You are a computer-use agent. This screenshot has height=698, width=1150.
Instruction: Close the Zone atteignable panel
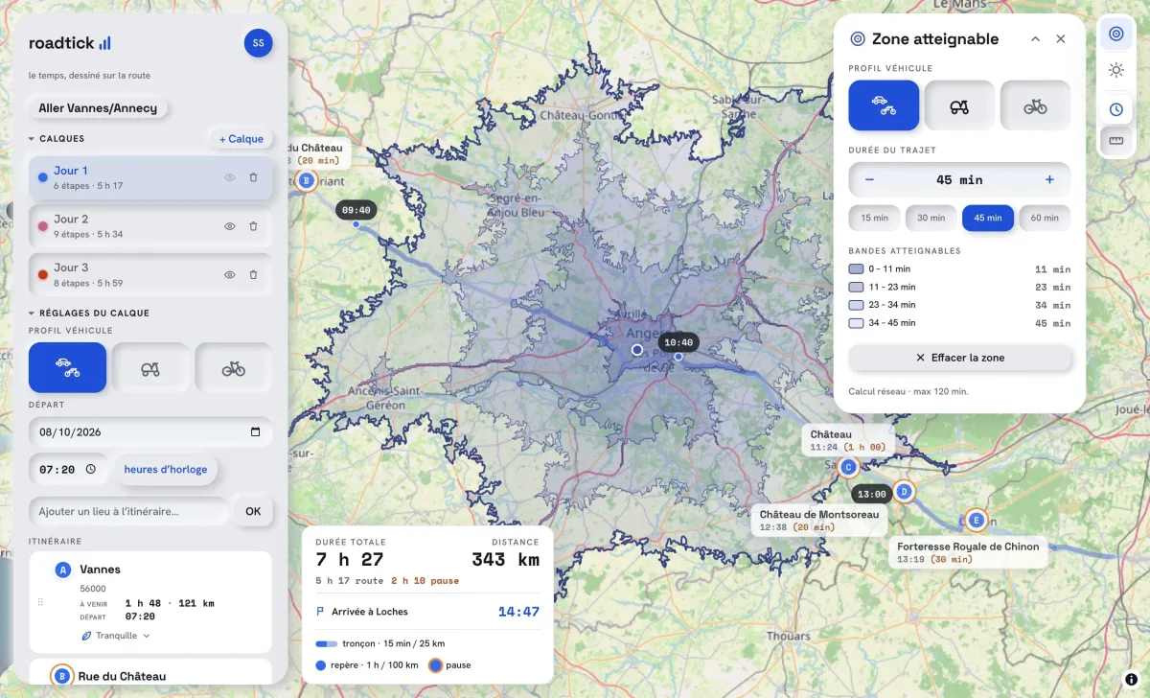[x=1061, y=39]
